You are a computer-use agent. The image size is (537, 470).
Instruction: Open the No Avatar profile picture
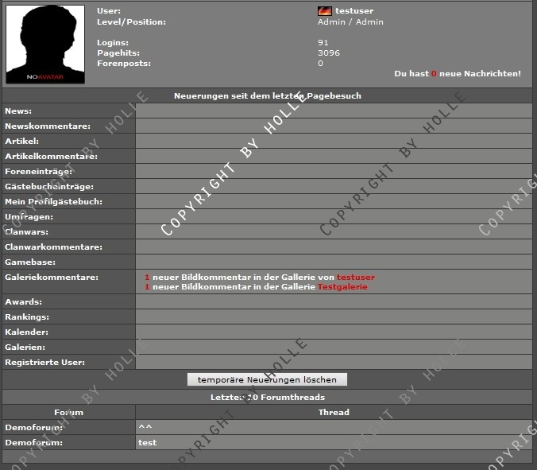point(45,45)
